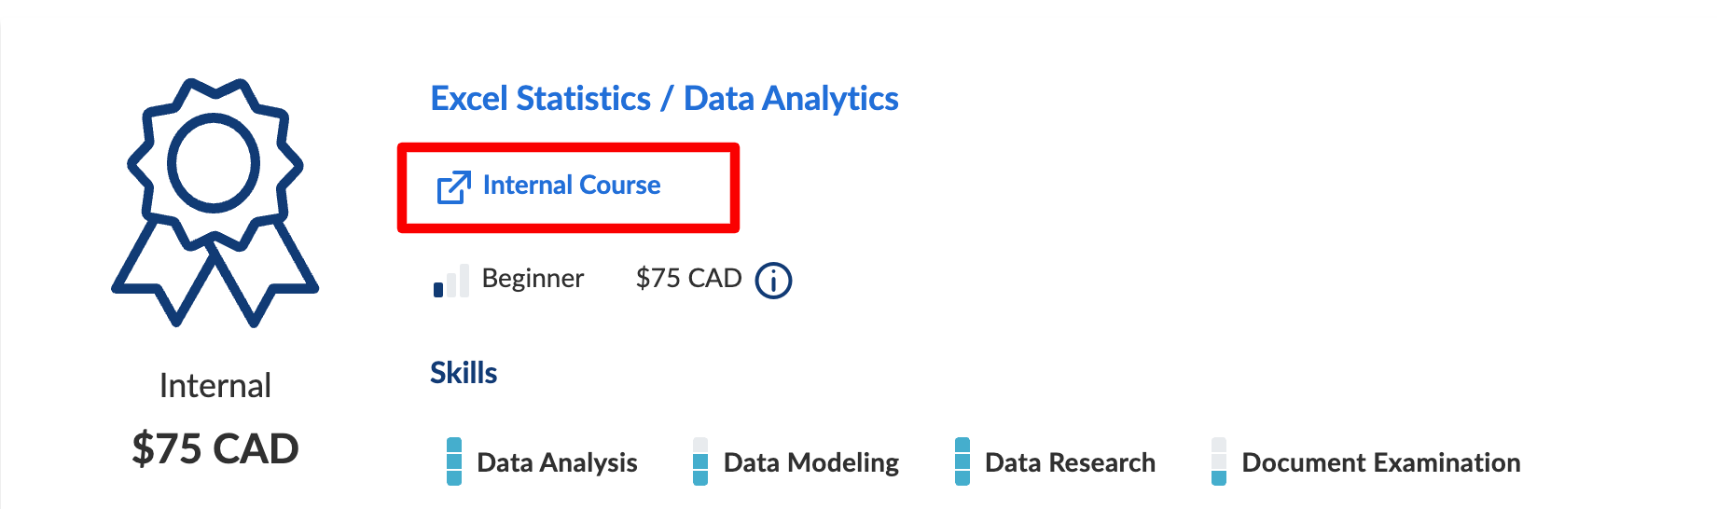Open the Excel Statistics / Data Analytics title link
The height and width of the screenshot is (509, 1717).
click(664, 98)
